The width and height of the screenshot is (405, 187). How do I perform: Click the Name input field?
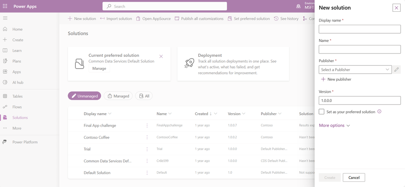(x=360, y=49)
